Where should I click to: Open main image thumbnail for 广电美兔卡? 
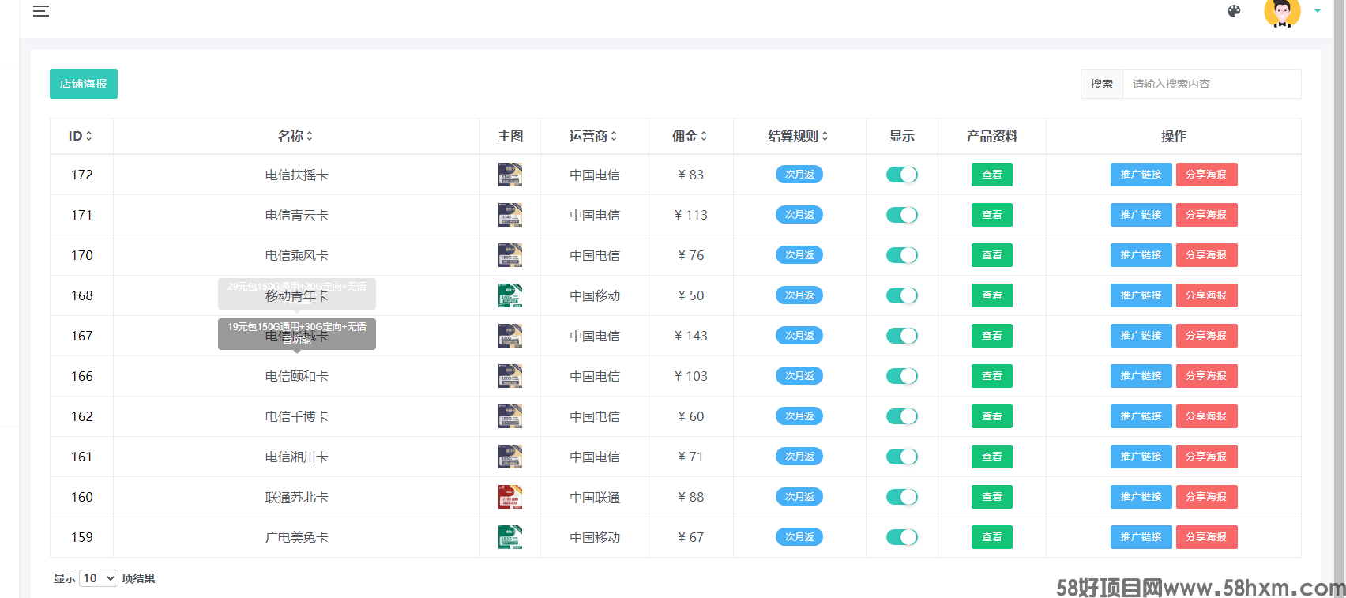point(510,537)
